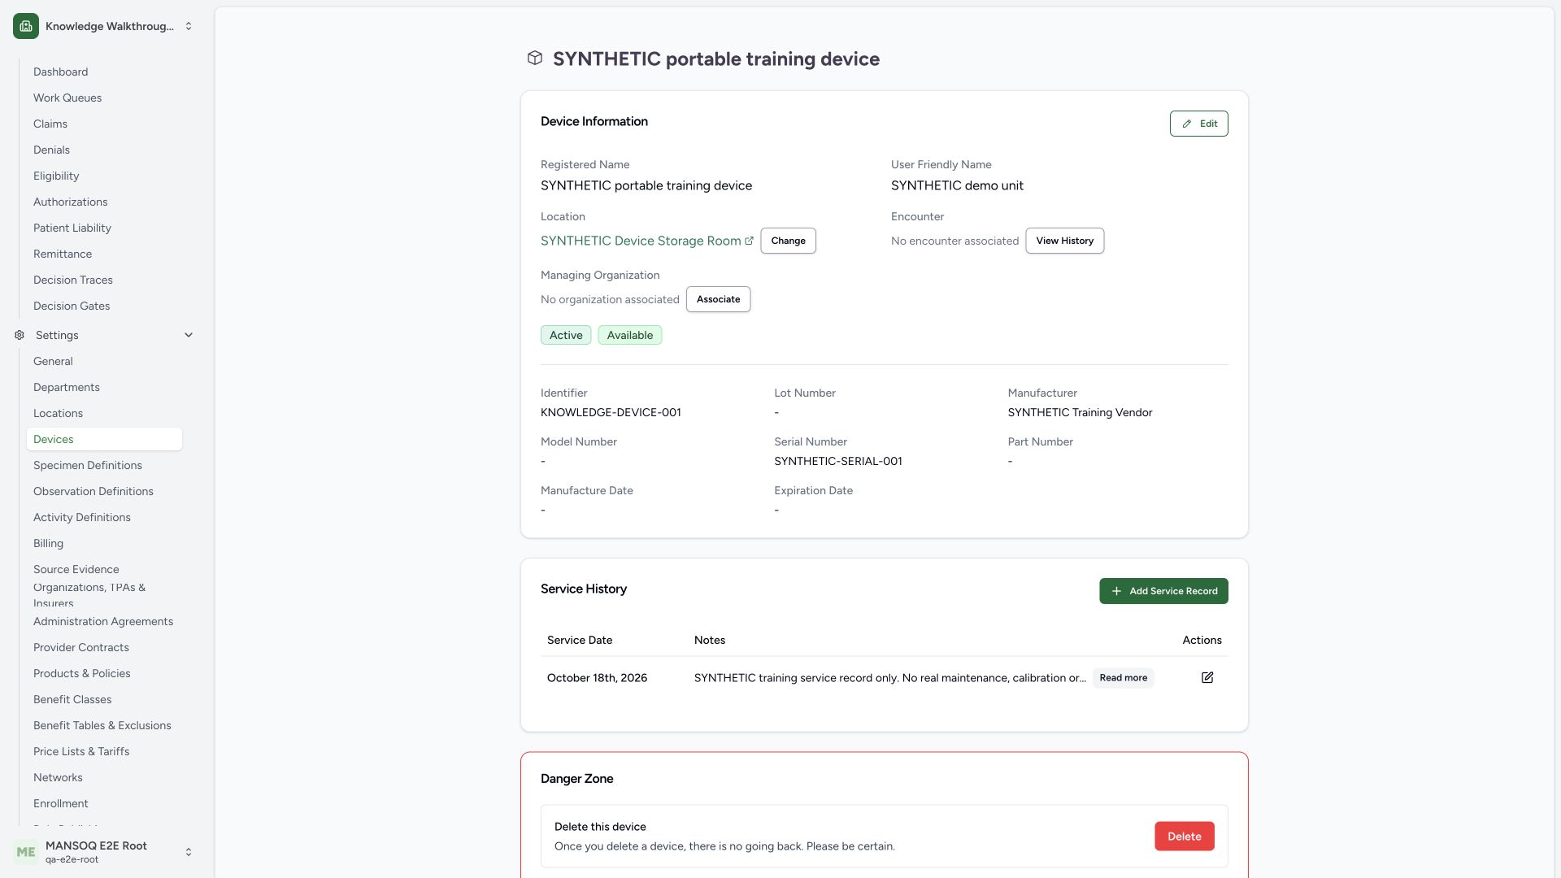Go to Benefit Tables & Exclusions
The width and height of the screenshot is (1561, 878).
point(102,725)
